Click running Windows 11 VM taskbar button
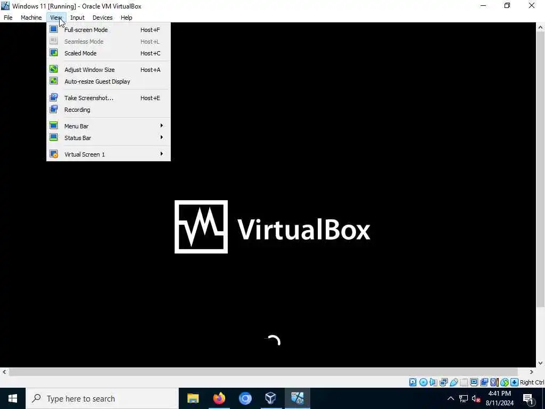This screenshot has height=409, width=545. pos(297,398)
